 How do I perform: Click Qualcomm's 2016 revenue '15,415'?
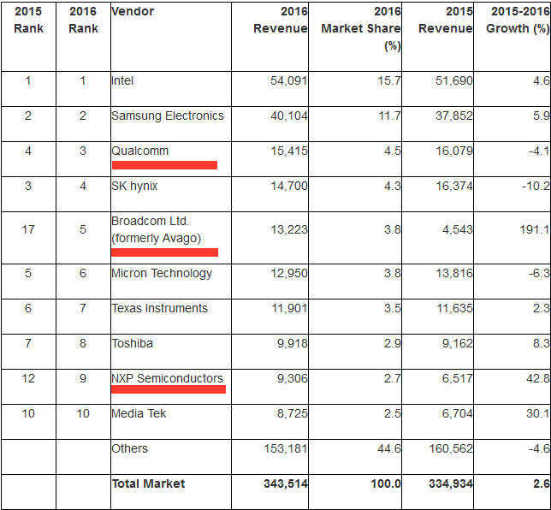pyautogui.click(x=289, y=151)
